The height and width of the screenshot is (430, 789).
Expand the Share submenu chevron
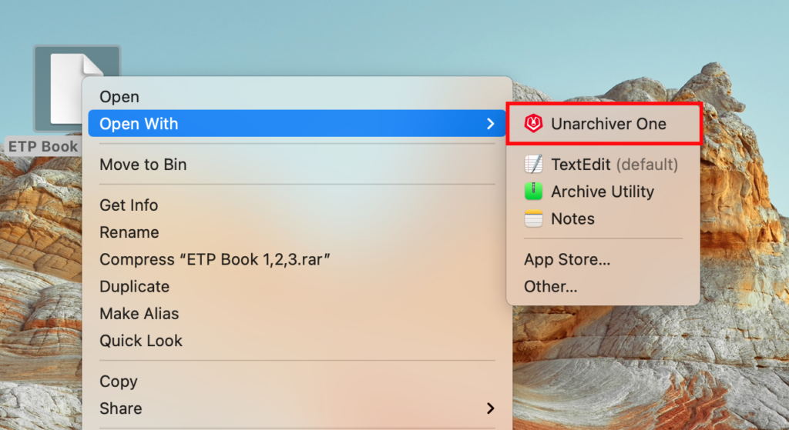tap(490, 408)
